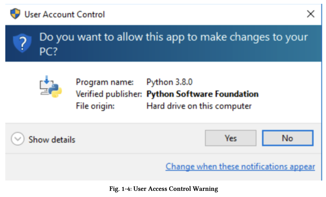The height and width of the screenshot is (197, 326).
Task: Click the Verified publisher Python Software Foundation text
Action: coord(203,94)
